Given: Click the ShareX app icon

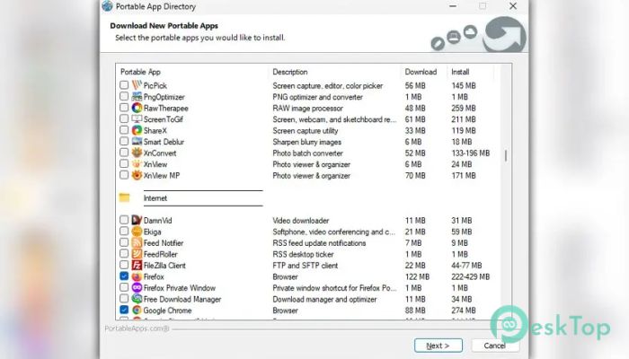Looking at the screenshot, I should click(x=137, y=130).
